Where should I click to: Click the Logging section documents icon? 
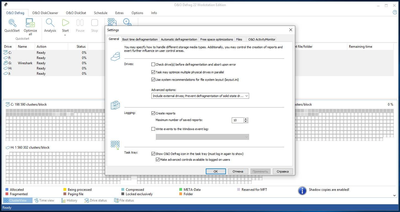(x=115, y=105)
